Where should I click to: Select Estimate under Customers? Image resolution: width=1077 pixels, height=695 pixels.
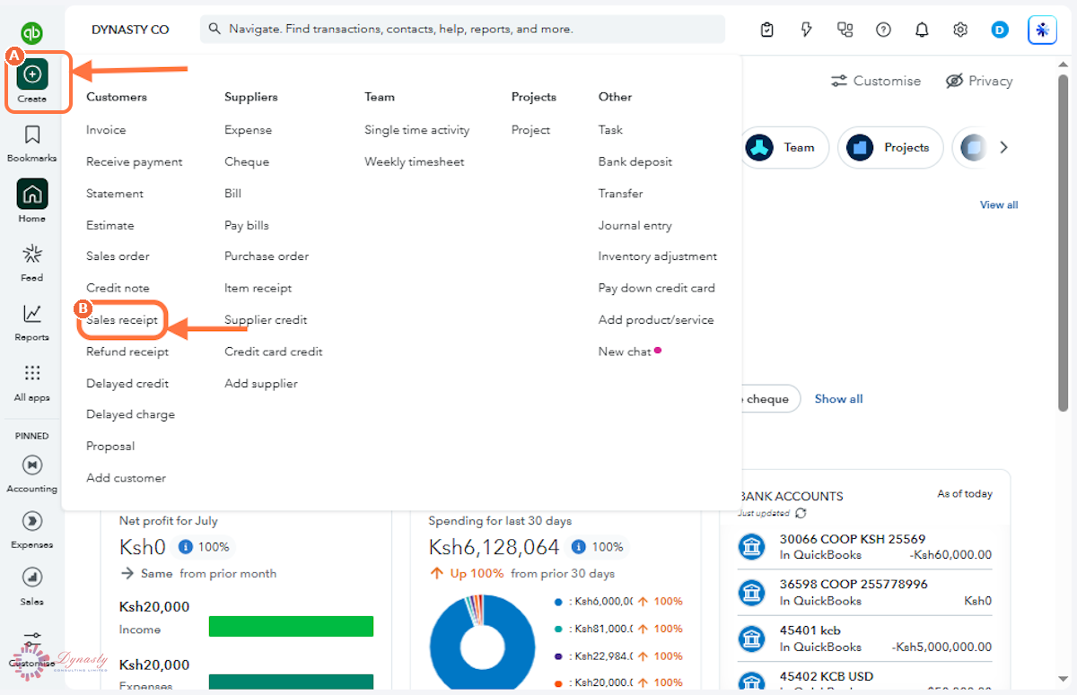pyautogui.click(x=109, y=226)
